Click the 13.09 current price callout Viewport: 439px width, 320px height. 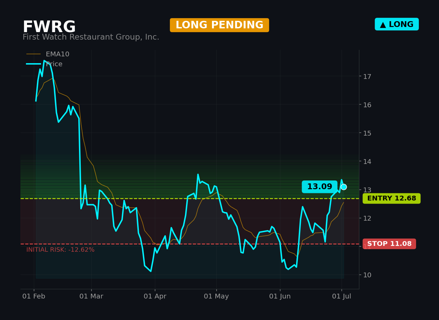click(x=320, y=187)
